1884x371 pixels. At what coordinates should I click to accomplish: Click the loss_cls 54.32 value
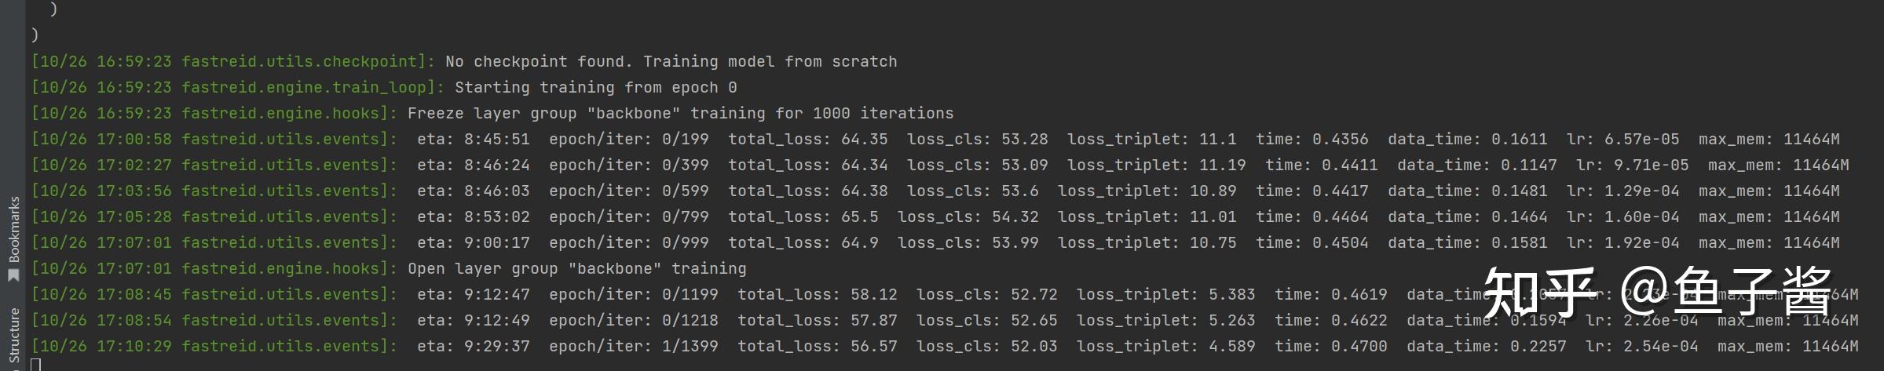pyautogui.click(x=968, y=216)
